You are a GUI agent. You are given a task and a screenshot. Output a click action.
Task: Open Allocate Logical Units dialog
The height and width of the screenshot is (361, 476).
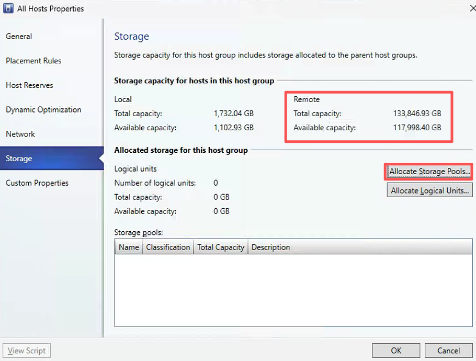(429, 190)
